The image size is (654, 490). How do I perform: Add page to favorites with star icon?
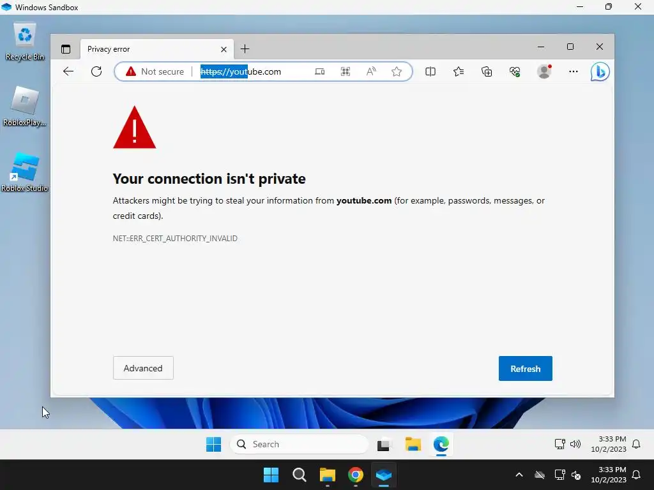point(397,71)
